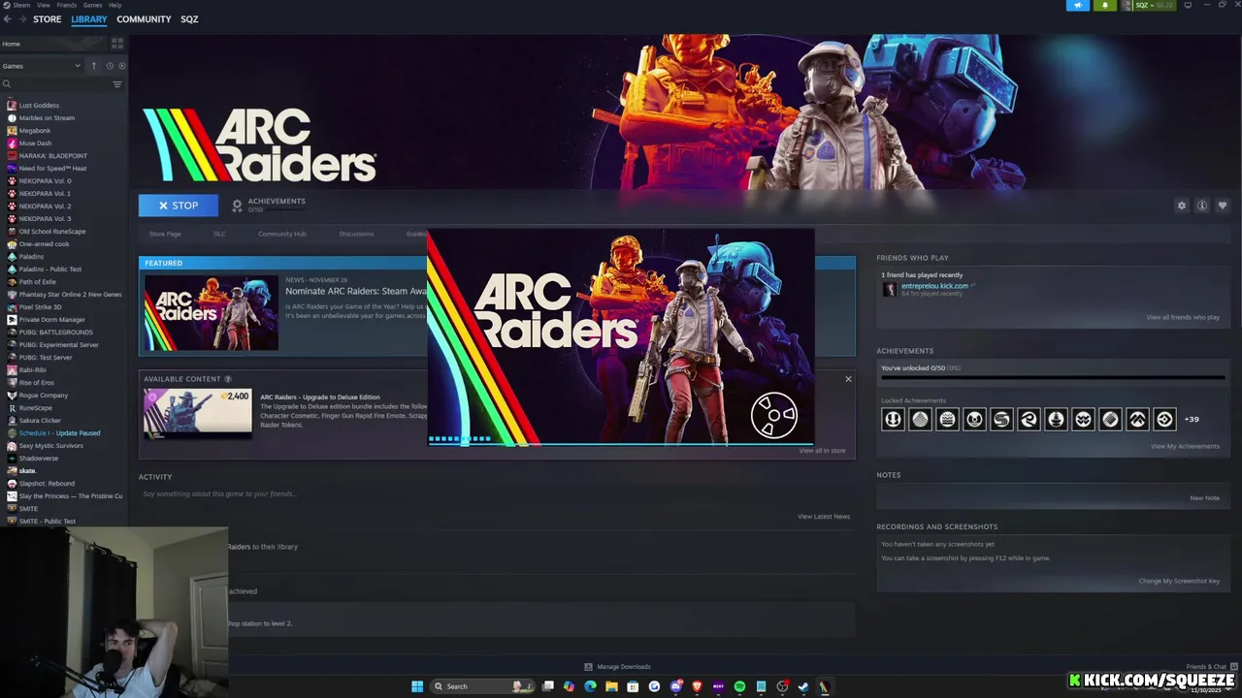Image resolution: width=1242 pixels, height=698 pixels.
Task: Open the Achievements summary by Stop button
Action: [269, 205]
